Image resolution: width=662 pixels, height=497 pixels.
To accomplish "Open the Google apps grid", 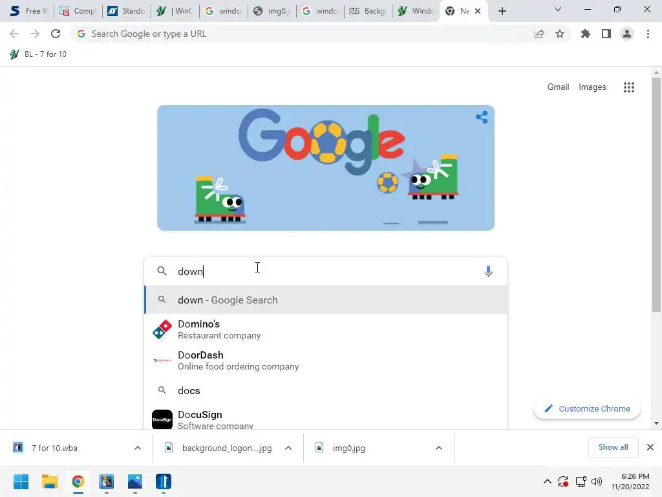I will (628, 87).
